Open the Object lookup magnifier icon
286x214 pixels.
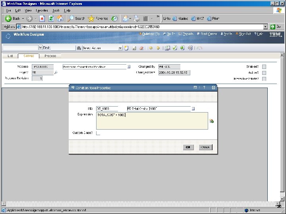[x=56, y=73]
